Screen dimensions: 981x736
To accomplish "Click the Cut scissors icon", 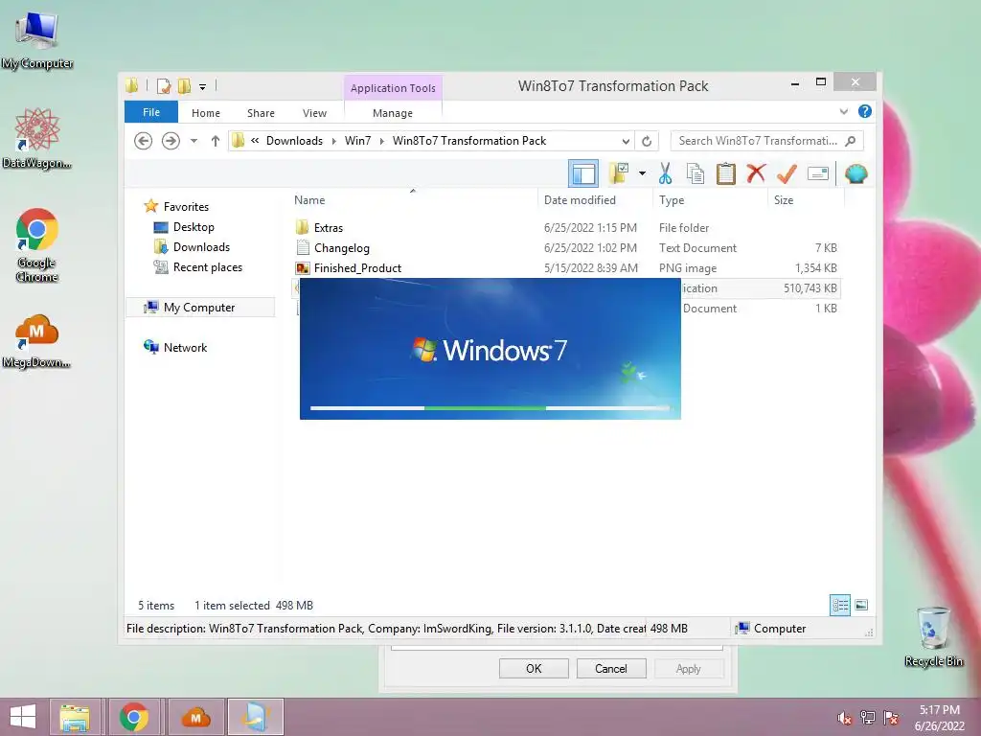I will coord(665,173).
